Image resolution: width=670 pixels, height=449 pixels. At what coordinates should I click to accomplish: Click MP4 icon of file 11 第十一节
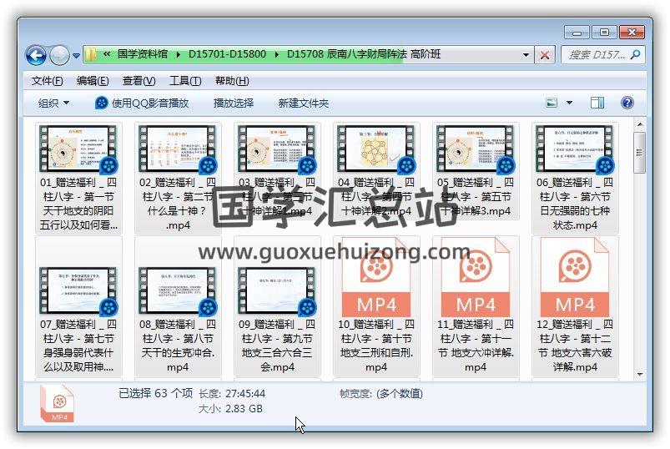coord(476,277)
